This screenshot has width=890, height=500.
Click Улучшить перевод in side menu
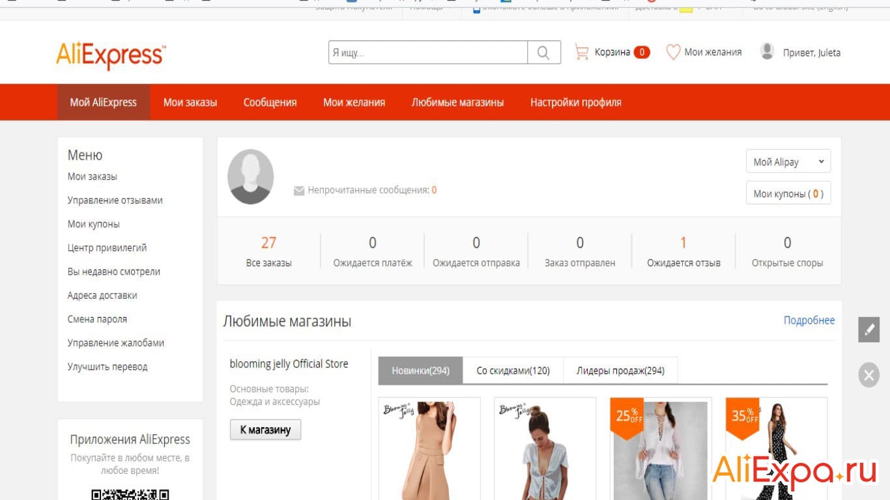[108, 367]
